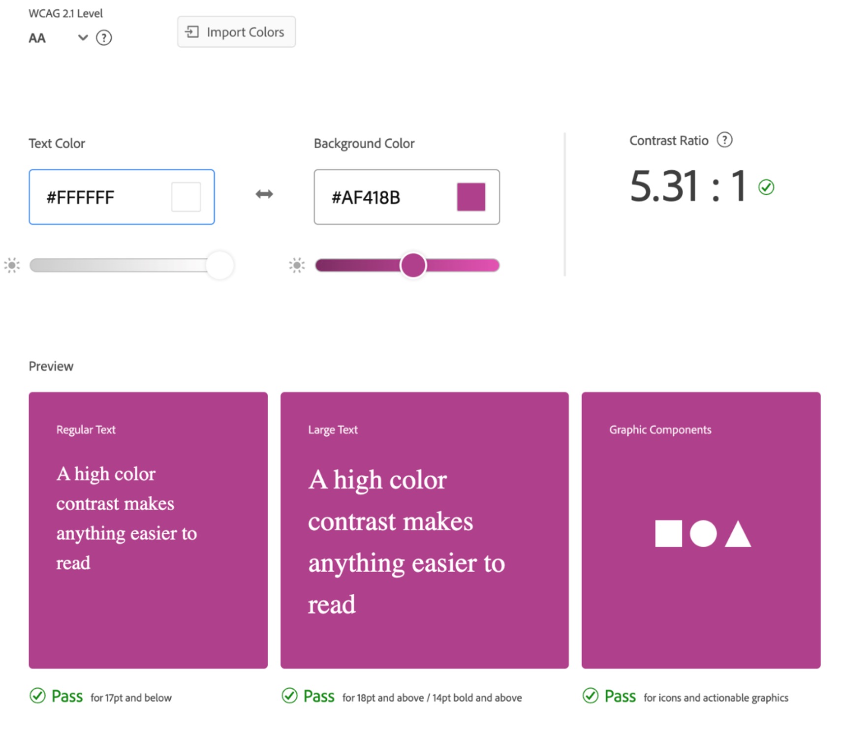The image size is (842, 735).
Task: Select the white text color swatch
Action: click(186, 197)
